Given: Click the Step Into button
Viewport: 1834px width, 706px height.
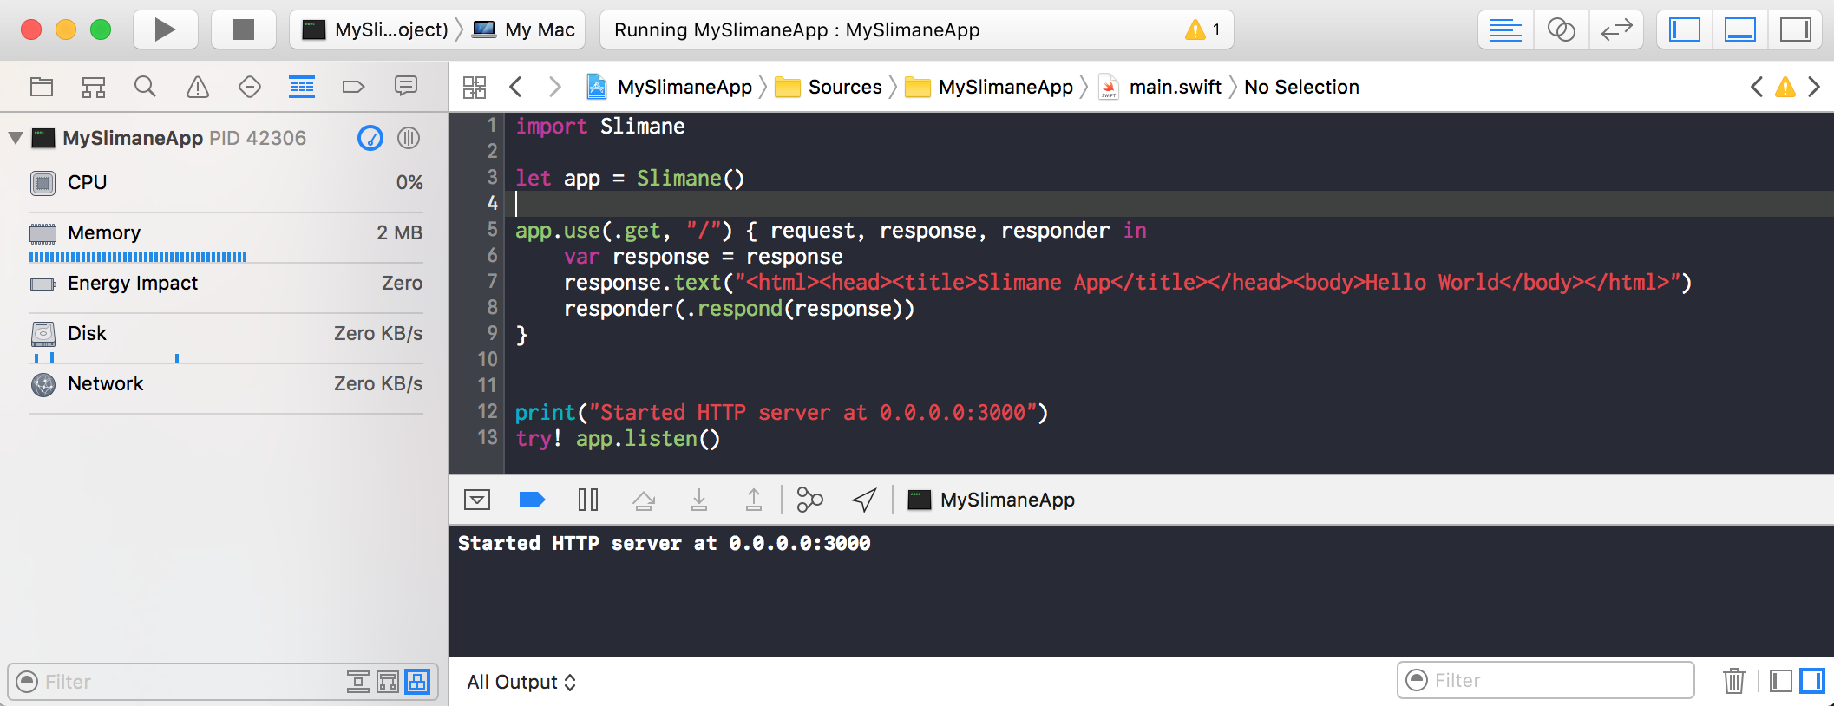Looking at the screenshot, I should (699, 500).
